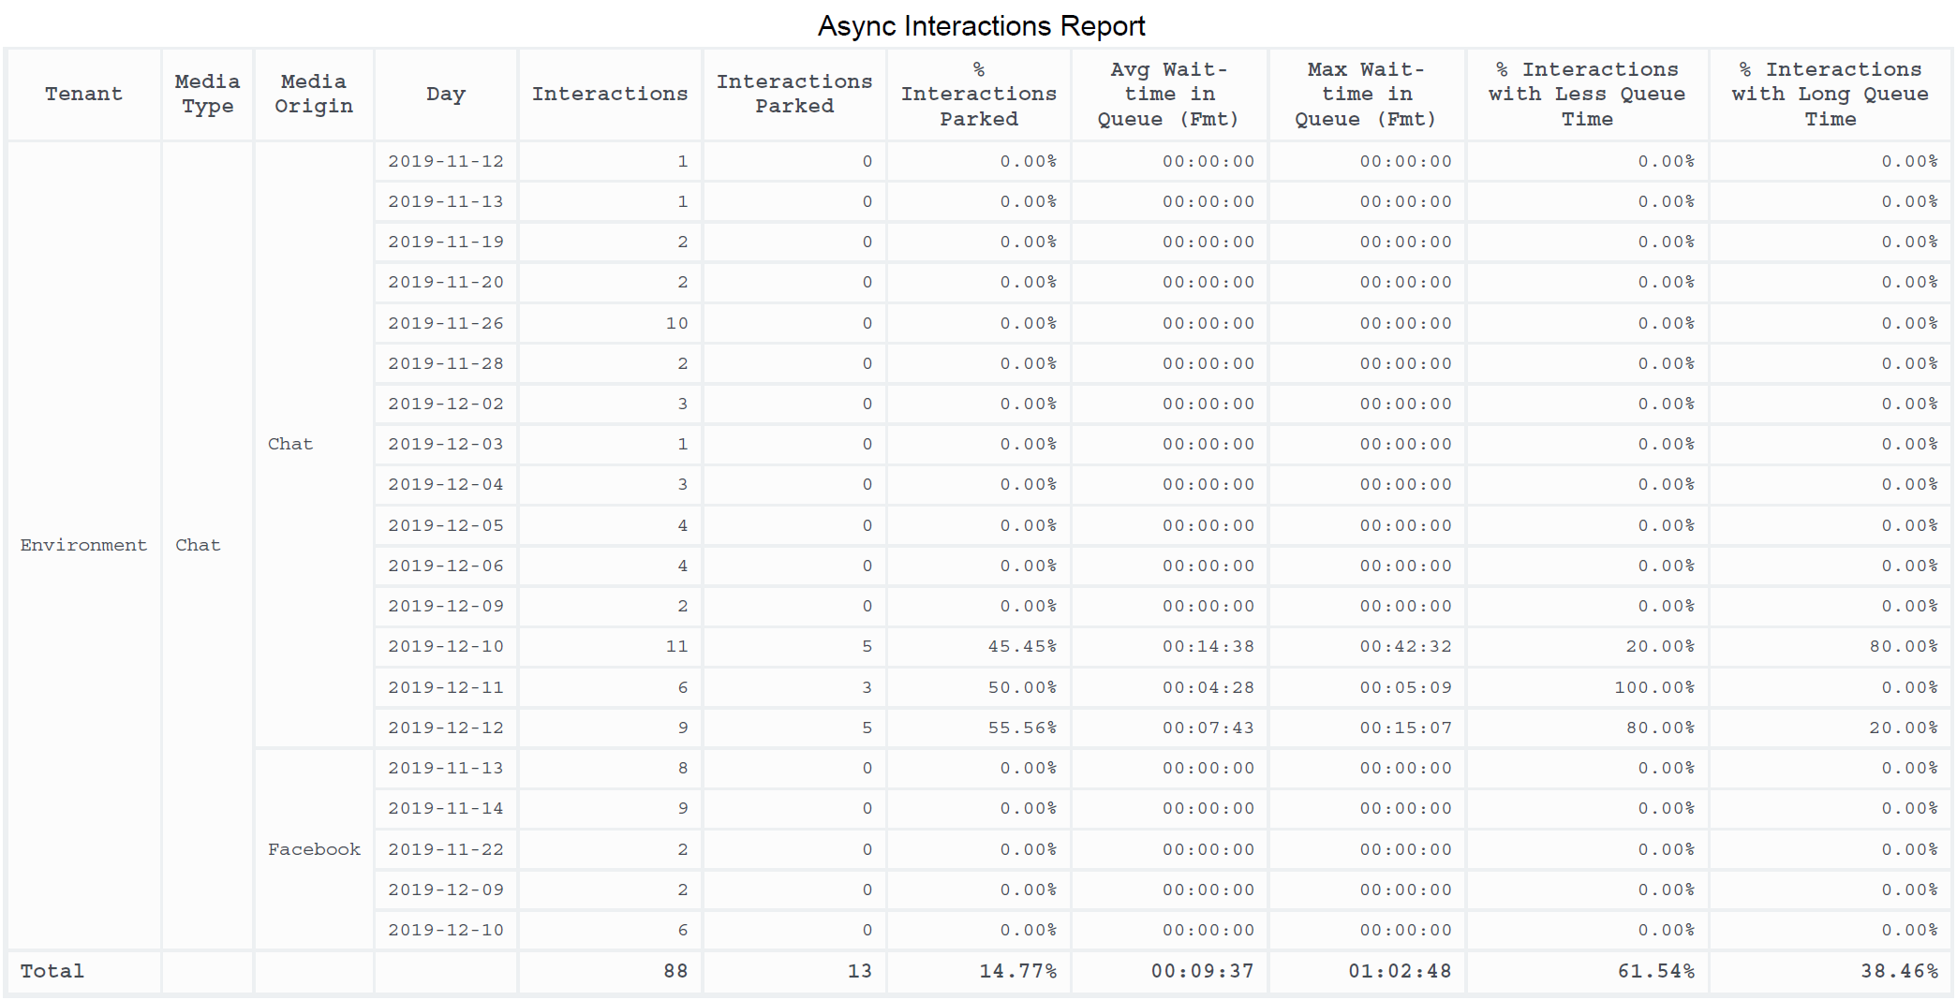Click the Total row label
Screen dimensions: 1957x1000
tap(52, 971)
